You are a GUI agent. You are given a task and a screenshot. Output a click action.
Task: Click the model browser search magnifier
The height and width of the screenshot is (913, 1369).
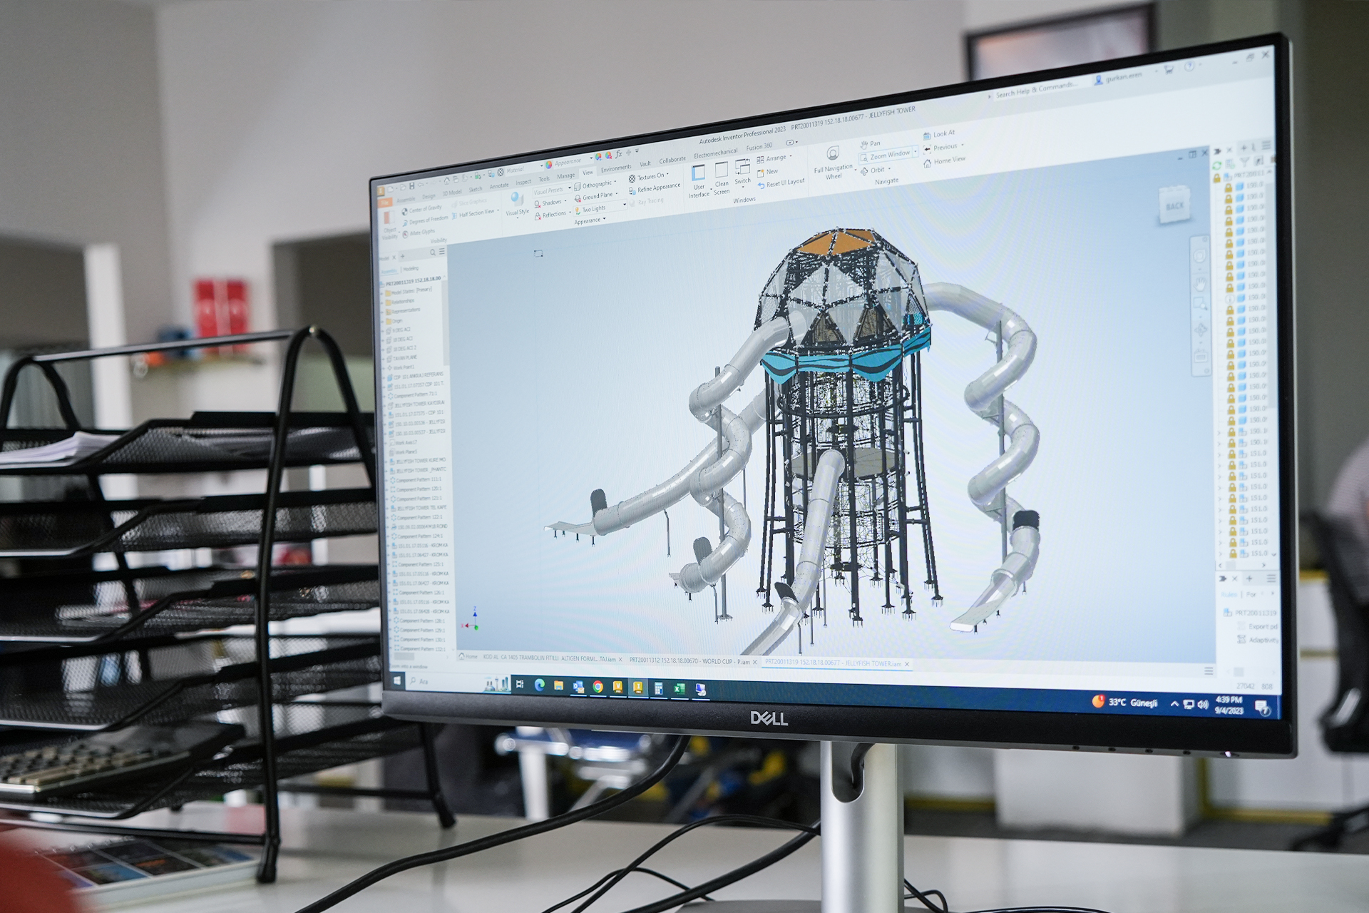point(432,253)
